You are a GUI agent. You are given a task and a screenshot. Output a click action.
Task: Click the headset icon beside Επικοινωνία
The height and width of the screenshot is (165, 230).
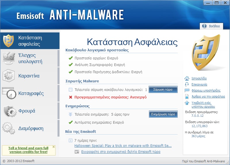pos(187,84)
